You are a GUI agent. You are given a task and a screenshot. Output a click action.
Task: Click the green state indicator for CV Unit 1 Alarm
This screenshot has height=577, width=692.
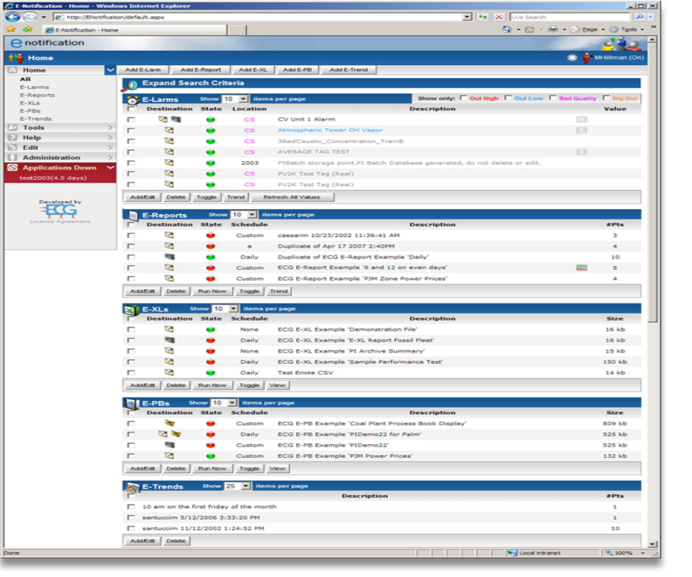point(210,120)
